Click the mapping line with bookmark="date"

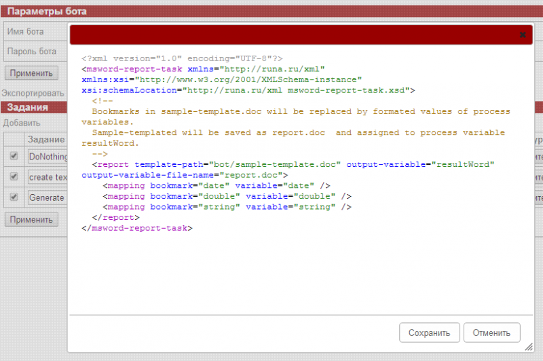click(217, 186)
